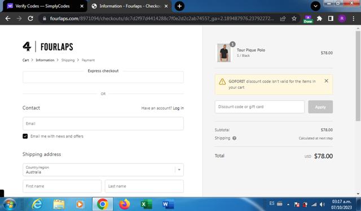Open the media player taskbar icon

80,204
